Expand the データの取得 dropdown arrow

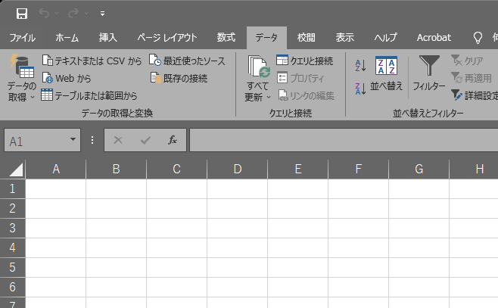pos(32,98)
